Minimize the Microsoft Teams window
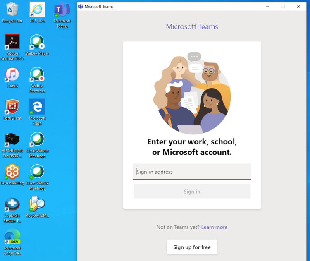Screen dimensions: 310x261 tap(268, 6)
